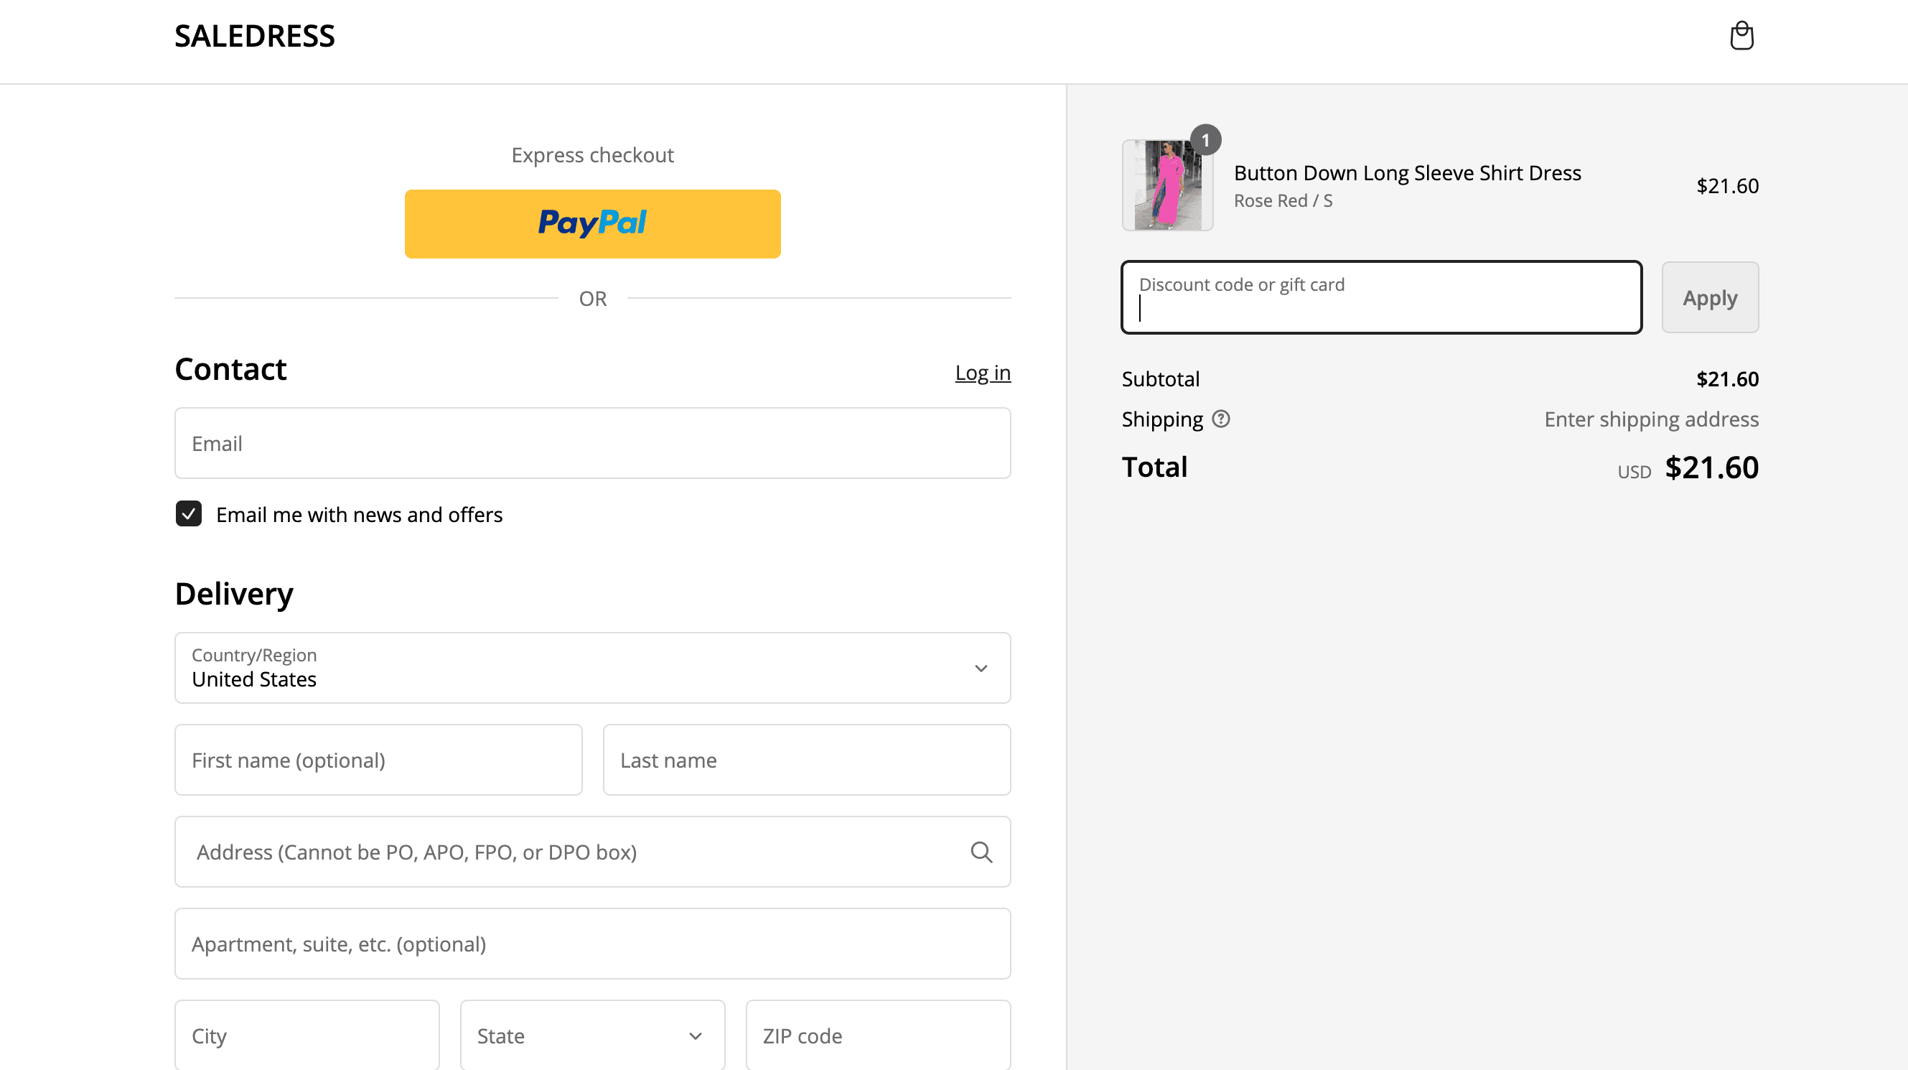Viewport: 1908px width, 1070px height.
Task: Click the Delivery heading
Action: point(234,595)
